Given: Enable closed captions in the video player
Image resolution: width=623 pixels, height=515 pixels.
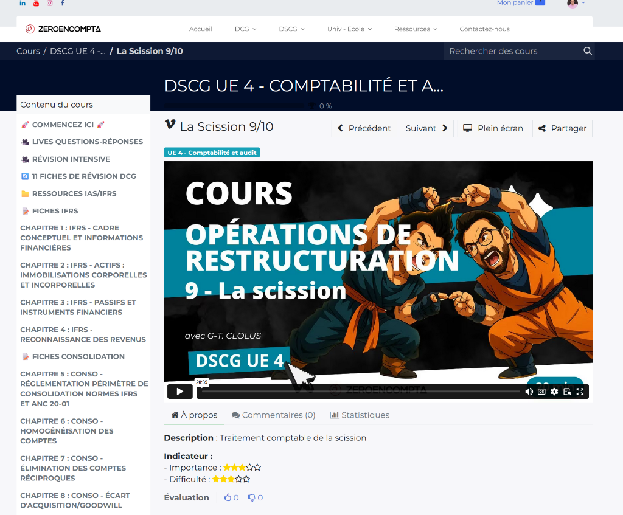Looking at the screenshot, I should tap(541, 392).
